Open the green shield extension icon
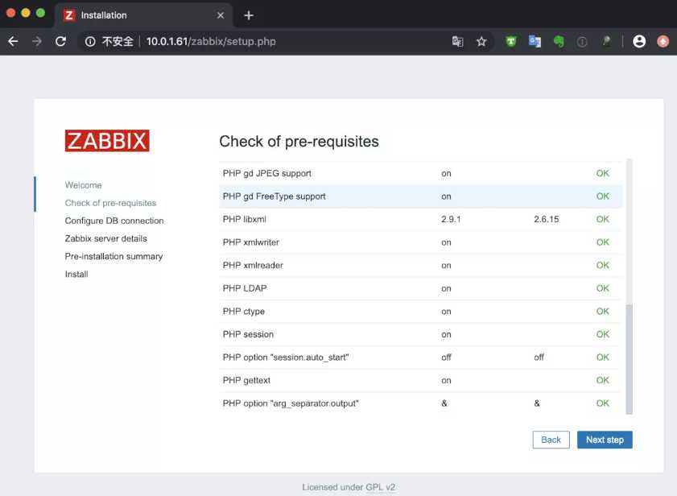 coord(511,42)
